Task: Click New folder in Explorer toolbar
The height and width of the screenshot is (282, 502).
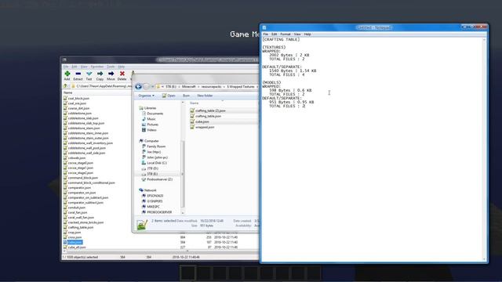Action: pyautogui.click(x=205, y=96)
